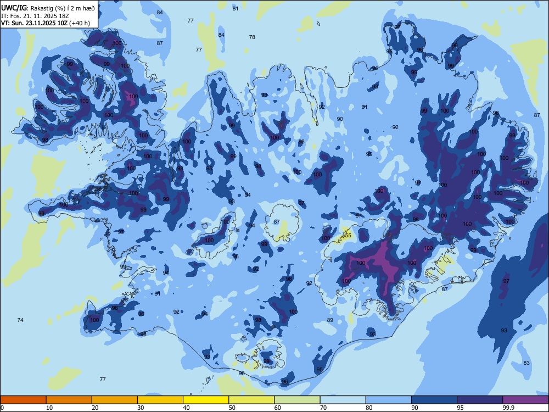
Task: Click the humidity value '55' on the yellow patch
Action: (348, 236)
